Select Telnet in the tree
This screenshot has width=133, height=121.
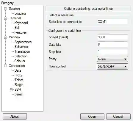19,80
